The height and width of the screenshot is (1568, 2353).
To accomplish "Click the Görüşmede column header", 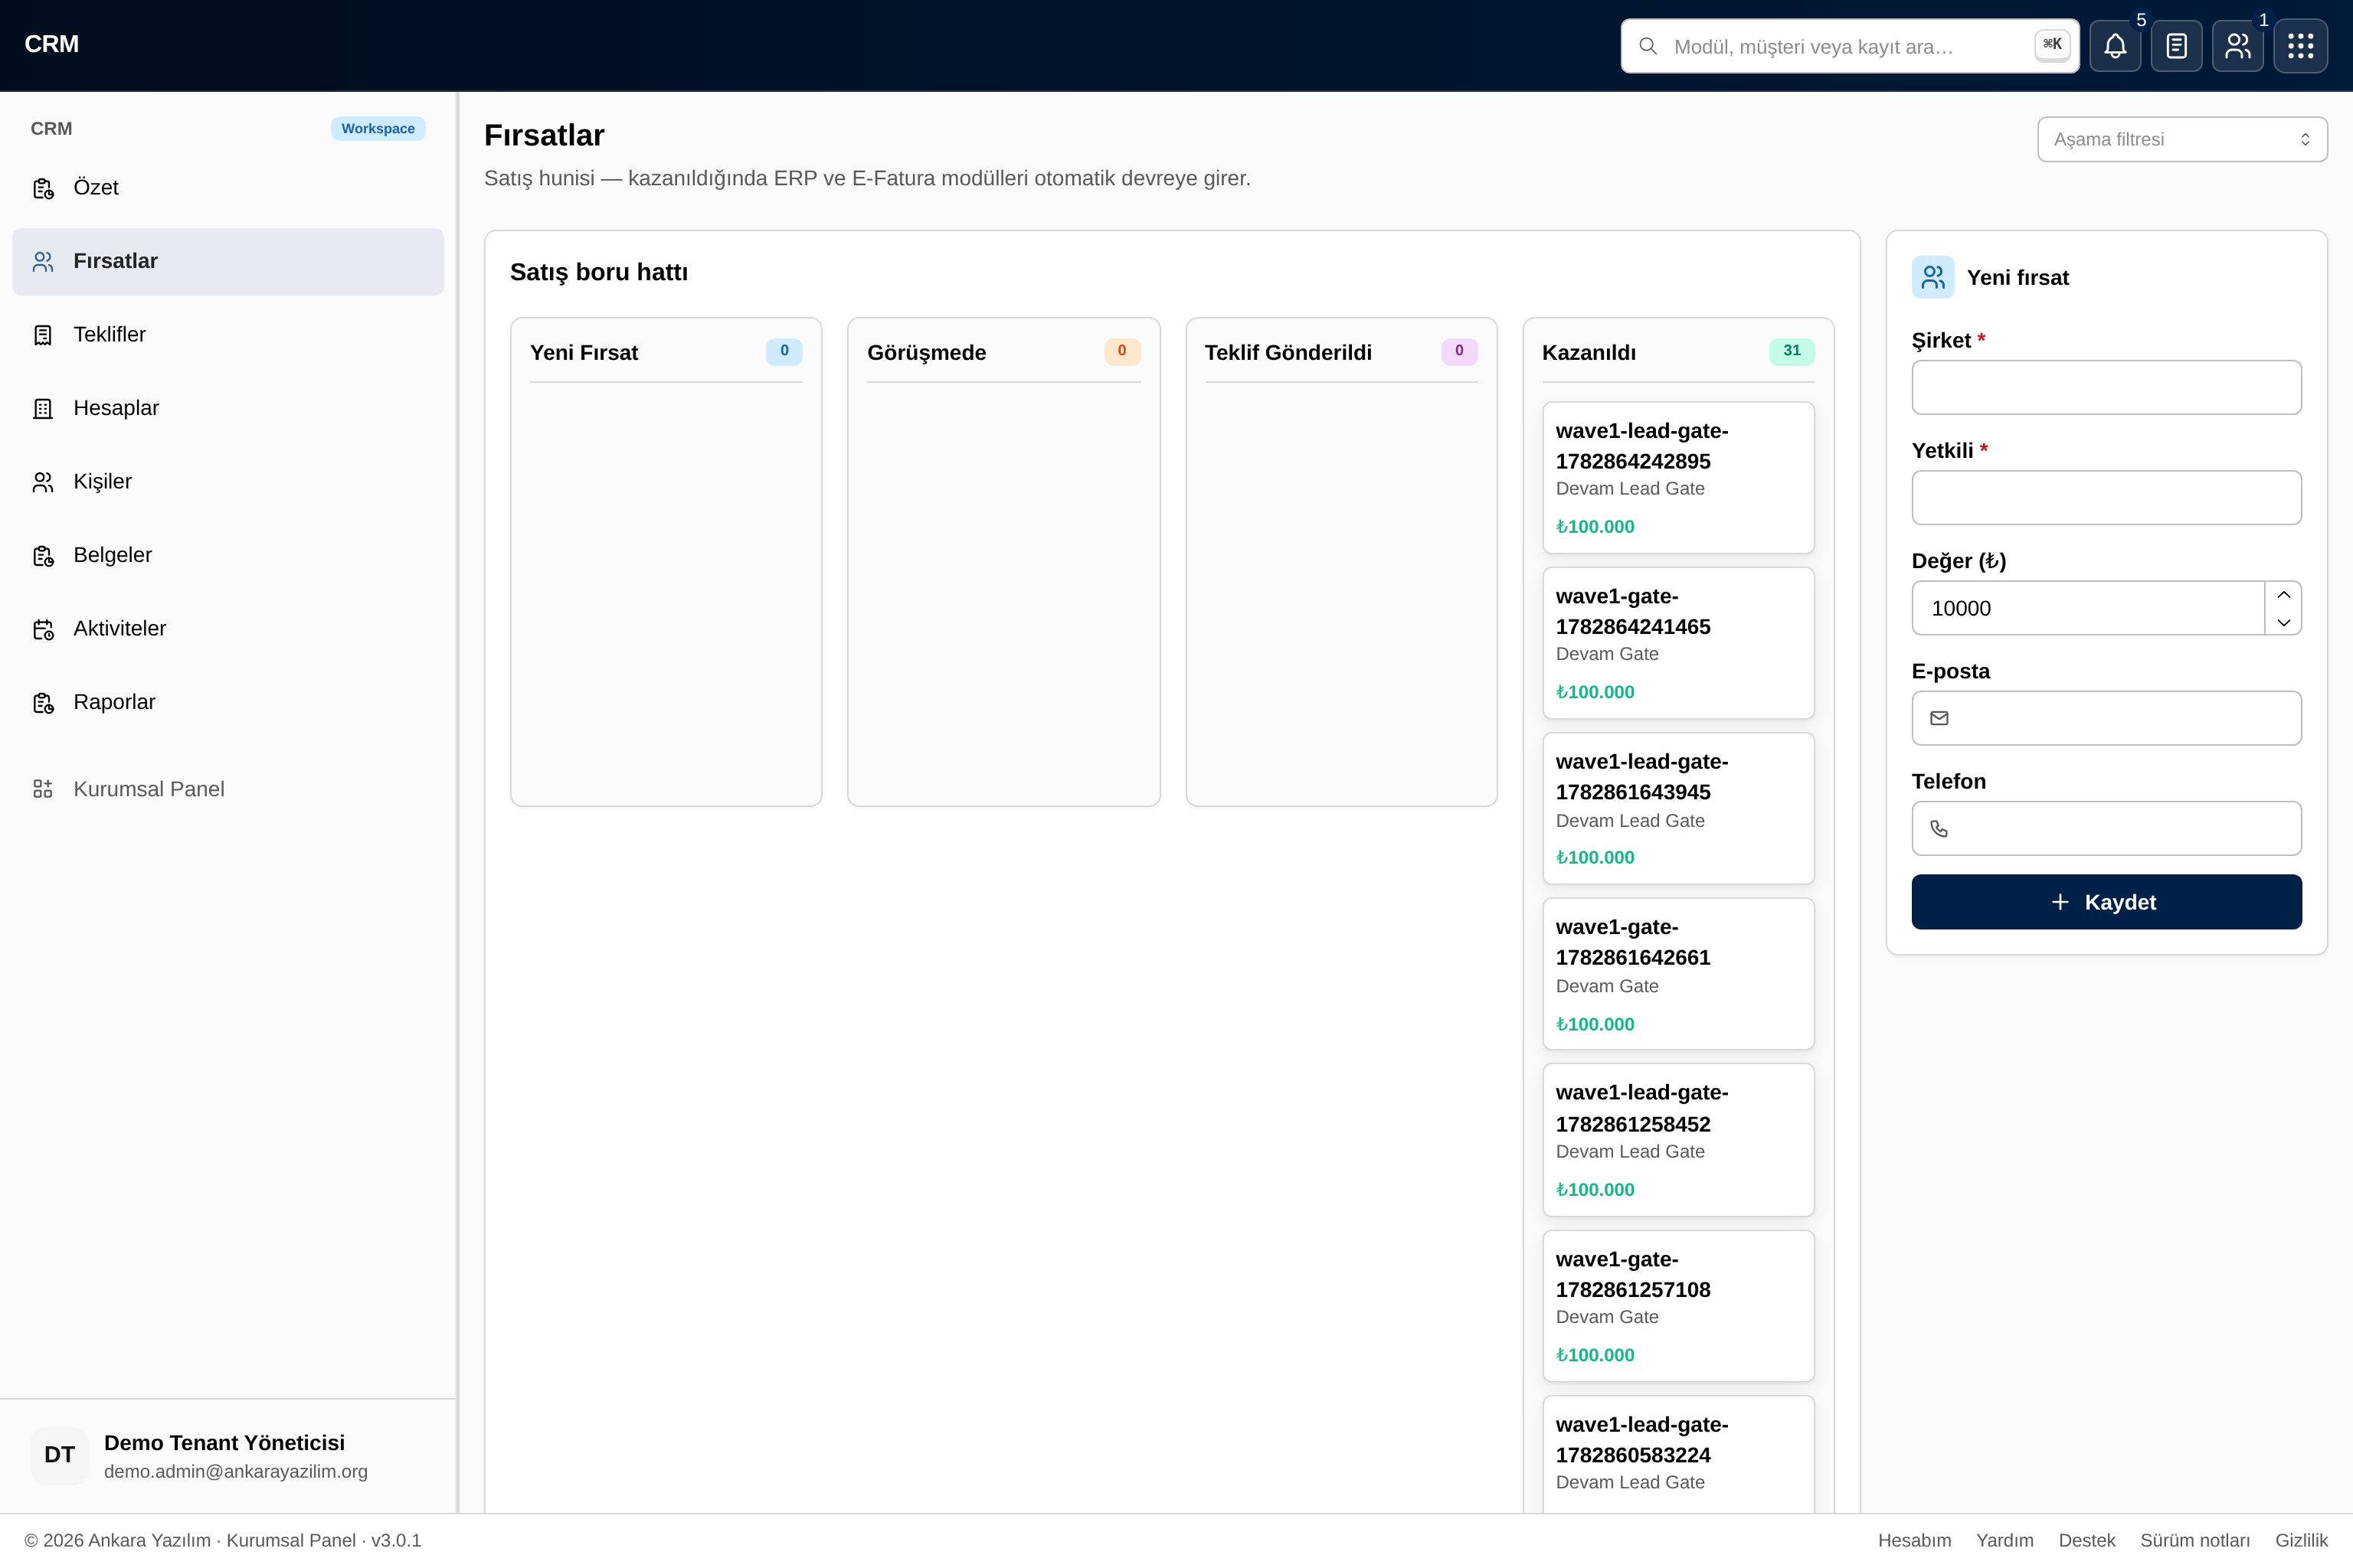I will 926,353.
